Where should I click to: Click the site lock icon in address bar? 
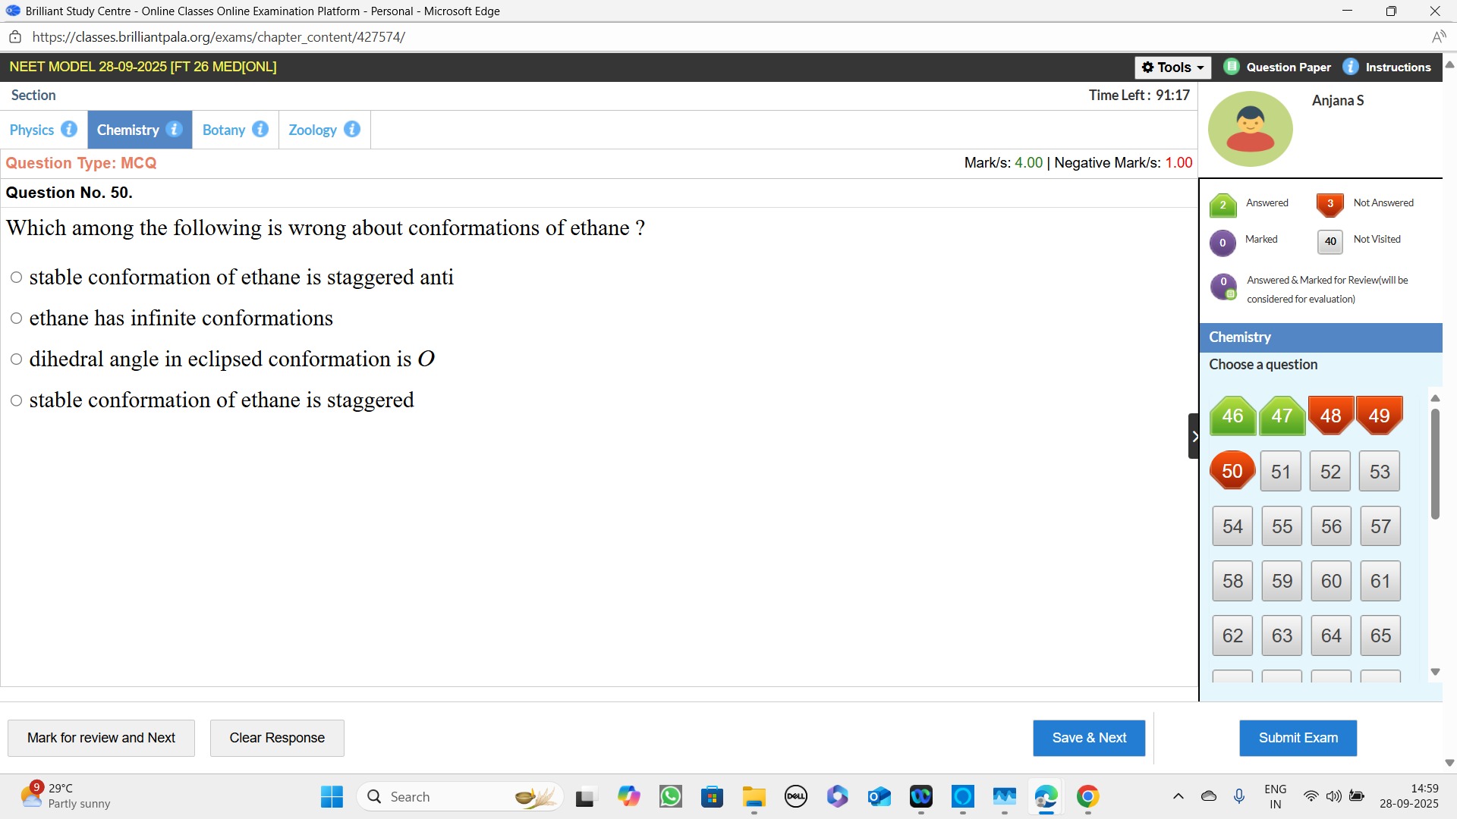point(15,37)
